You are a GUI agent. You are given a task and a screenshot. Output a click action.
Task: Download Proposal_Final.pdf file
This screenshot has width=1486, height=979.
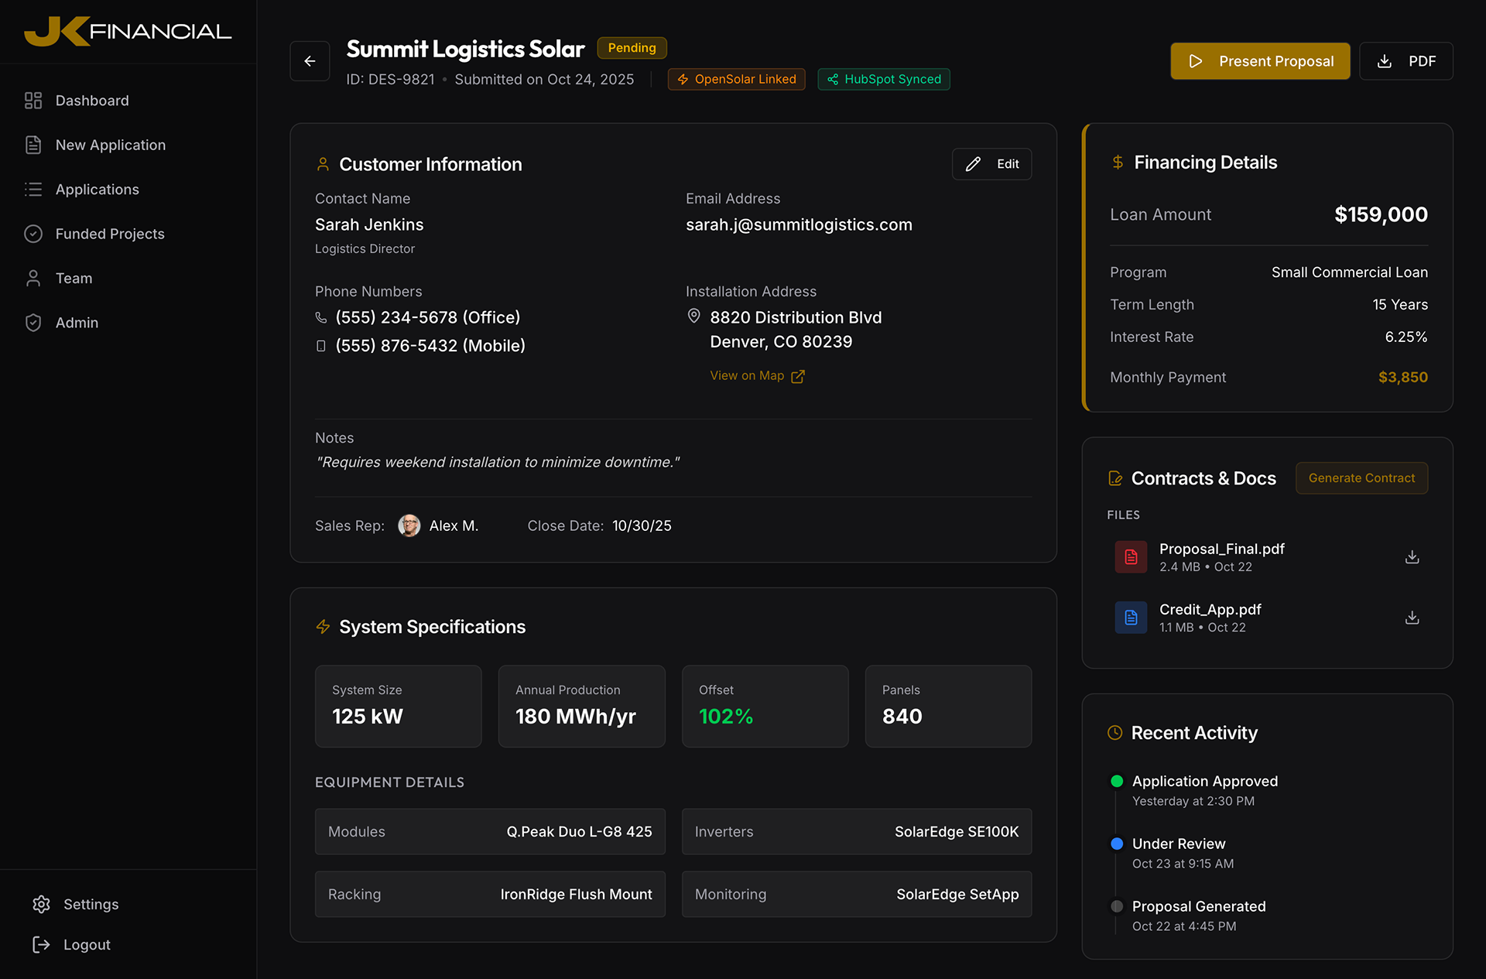click(1412, 557)
